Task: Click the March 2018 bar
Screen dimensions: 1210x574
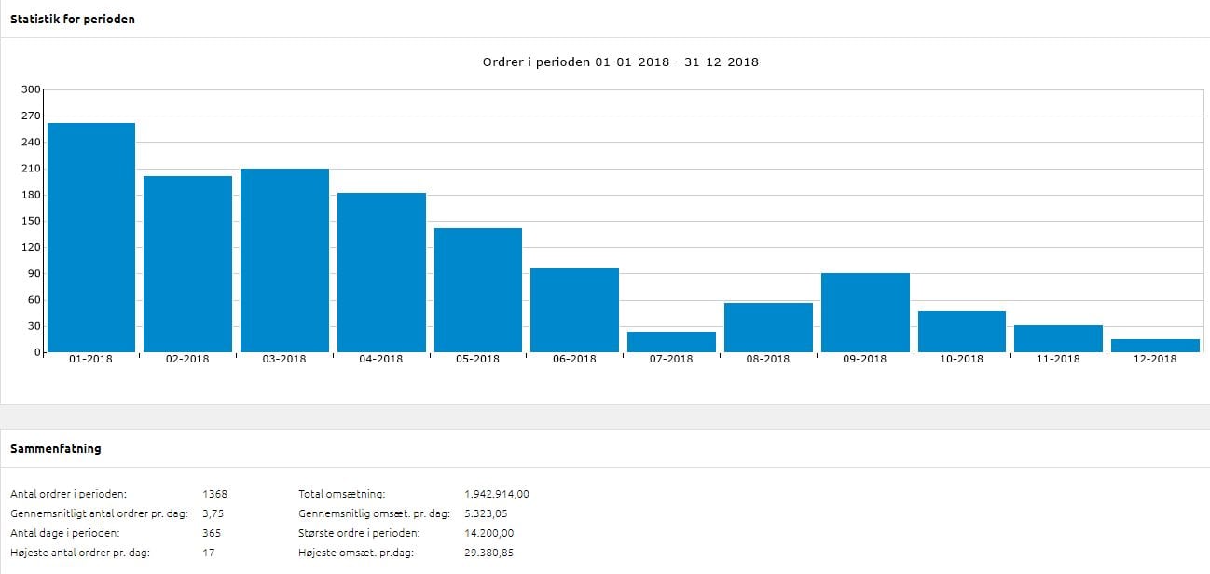Action: [x=284, y=260]
